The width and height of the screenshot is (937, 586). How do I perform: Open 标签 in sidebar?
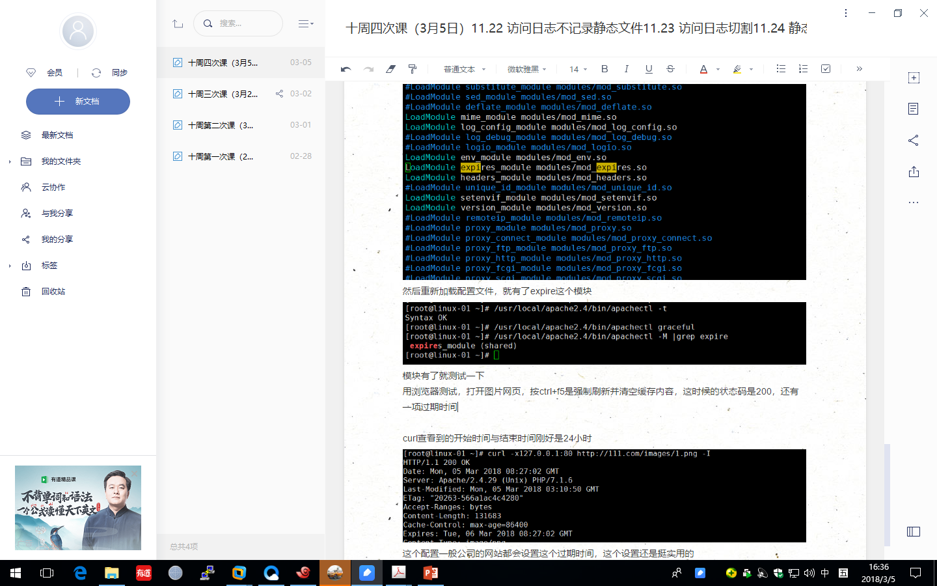49,266
